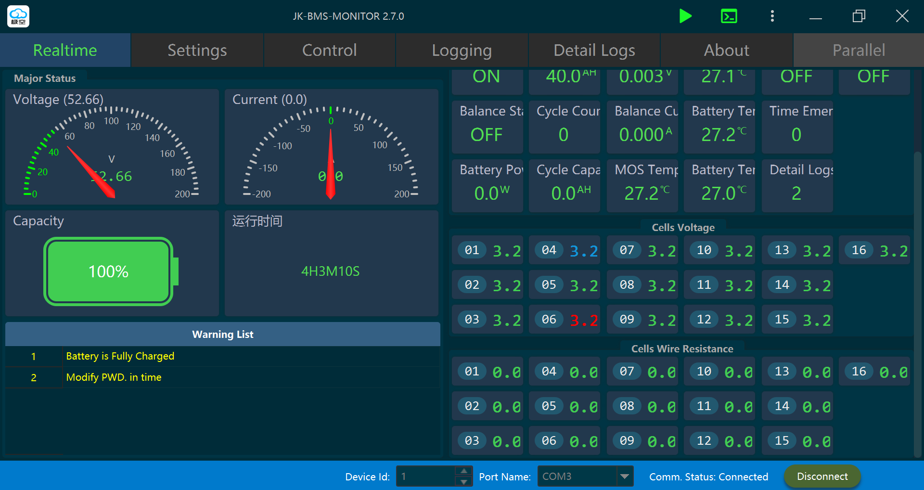Open the three-dot more options menu
Image resolution: width=924 pixels, height=490 pixels.
(772, 16)
